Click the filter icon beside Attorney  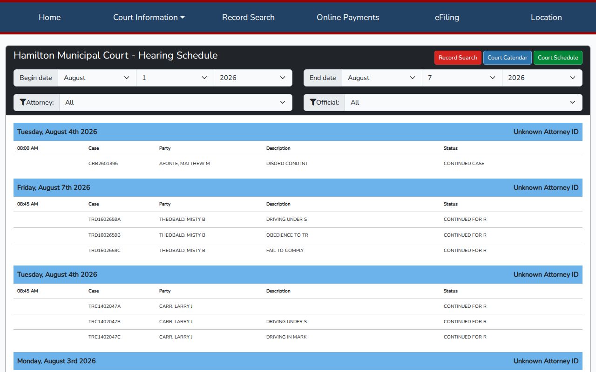pyautogui.click(x=22, y=102)
